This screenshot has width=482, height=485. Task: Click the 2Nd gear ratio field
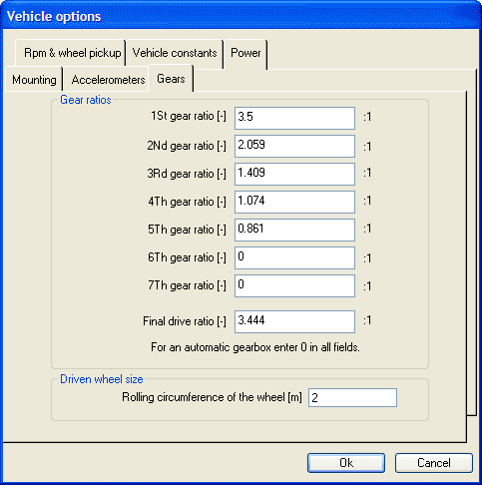point(294,146)
